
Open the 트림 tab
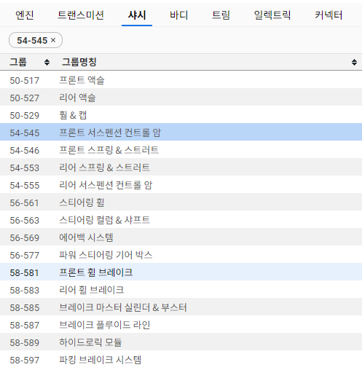click(221, 15)
